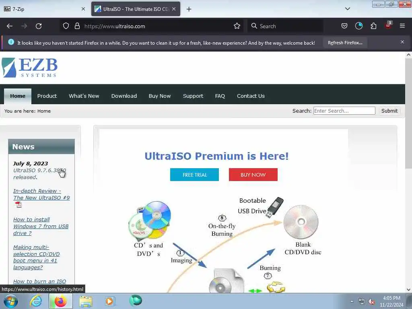Image resolution: width=412 pixels, height=309 pixels.
Task: Reload the current page
Action: tap(39, 26)
